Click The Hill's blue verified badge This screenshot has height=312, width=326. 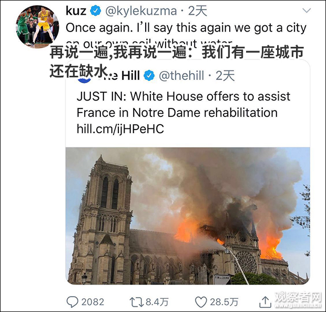[149, 75]
